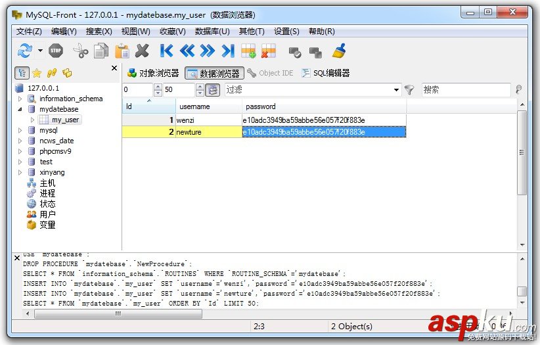Open the 搜索(X) menu

coord(99,32)
